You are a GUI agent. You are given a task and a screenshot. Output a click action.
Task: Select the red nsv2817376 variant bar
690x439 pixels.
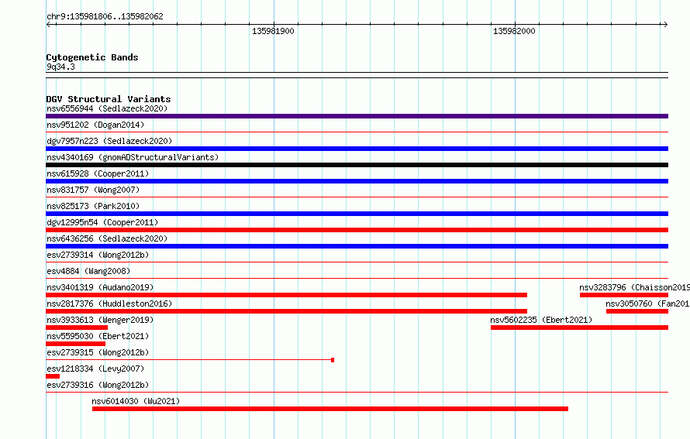click(x=287, y=311)
